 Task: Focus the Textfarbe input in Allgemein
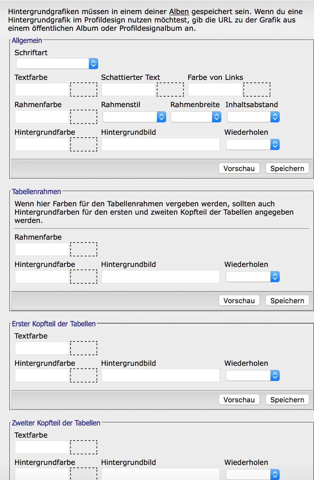(x=42, y=90)
